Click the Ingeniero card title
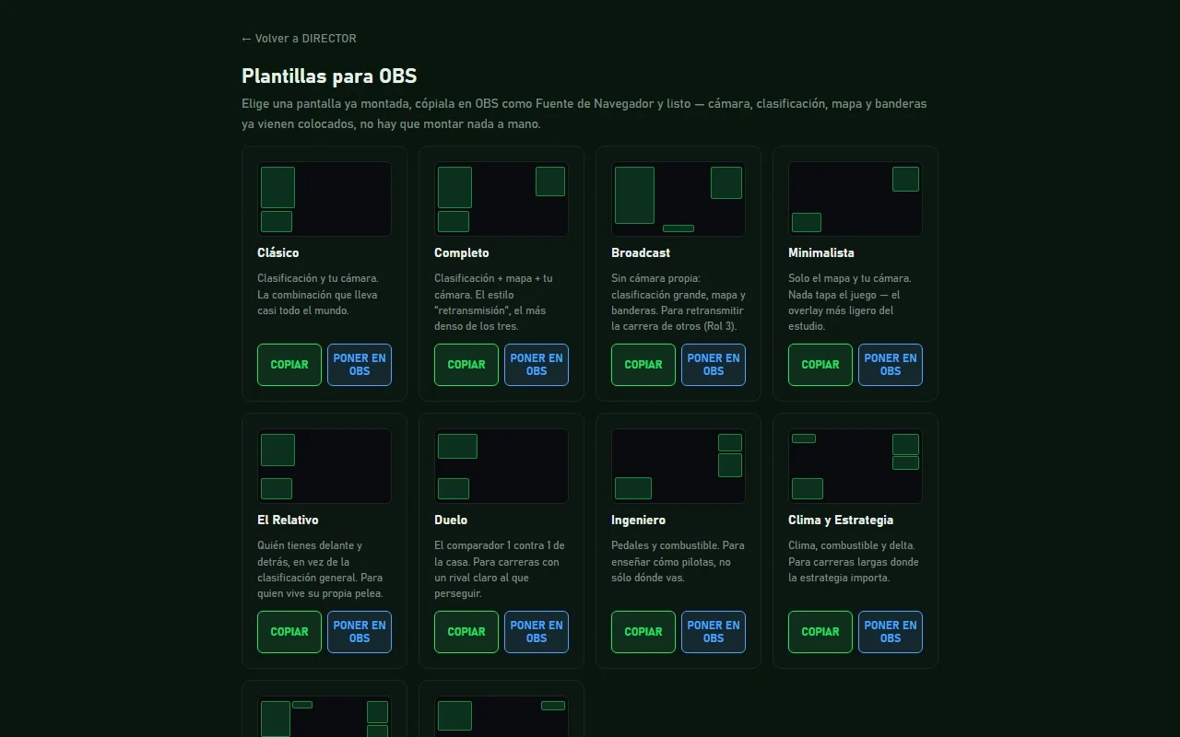 638,520
